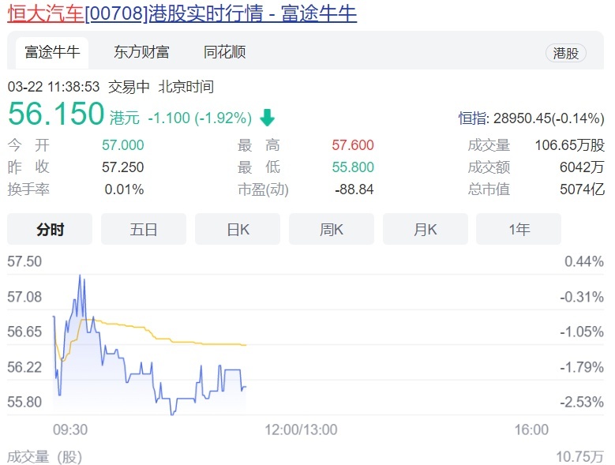Click the orange average line's end
Viewport: 615px width, 465px height.
(x=246, y=345)
